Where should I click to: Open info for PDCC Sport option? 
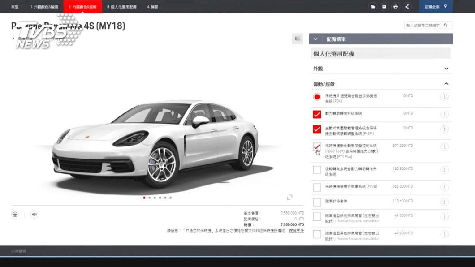click(x=445, y=147)
